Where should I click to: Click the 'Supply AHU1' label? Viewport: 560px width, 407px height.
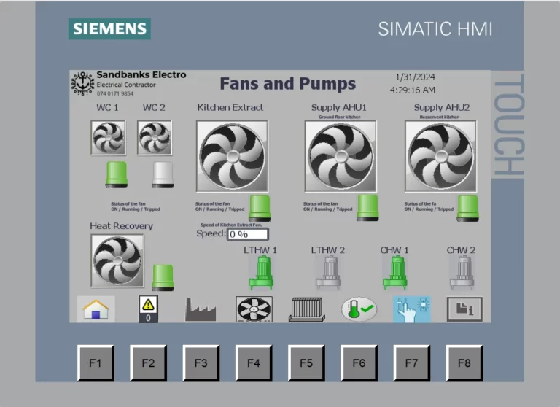tap(339, 107)
